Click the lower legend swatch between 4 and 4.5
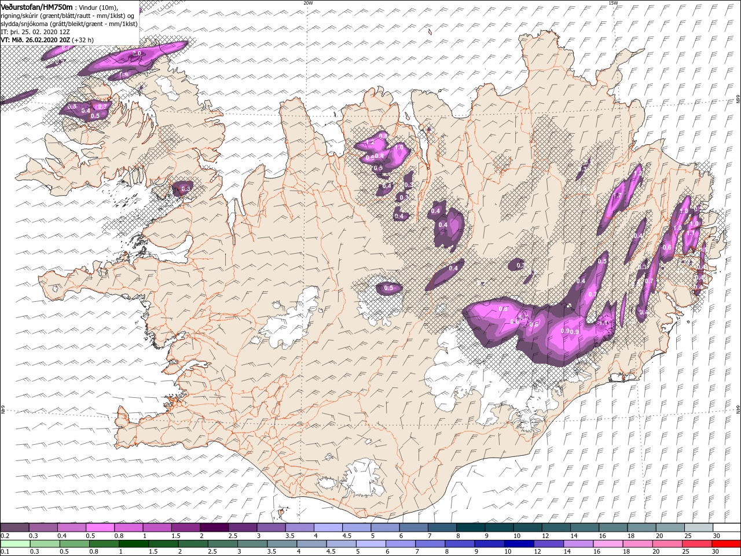This screenshot has width=741, height=556. point(310,544)
